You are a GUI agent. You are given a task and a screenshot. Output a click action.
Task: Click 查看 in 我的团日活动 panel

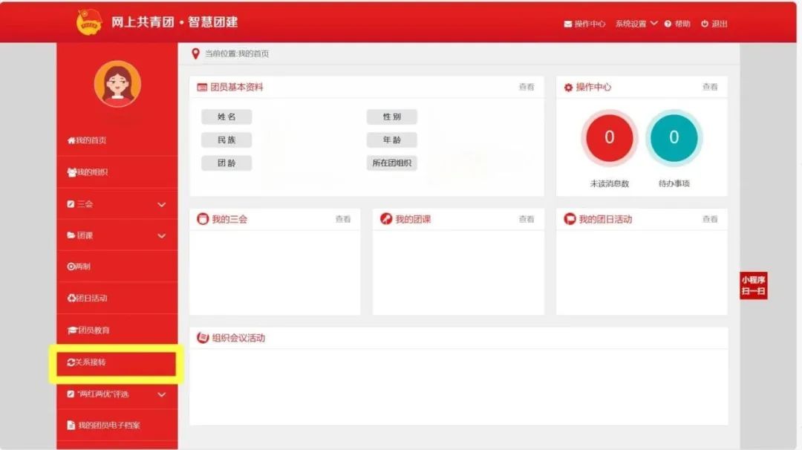click(710, 219)
